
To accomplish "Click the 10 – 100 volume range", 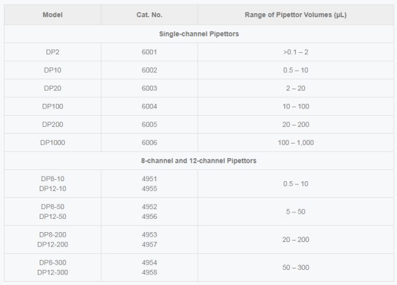I will click(x=295, y=106).
